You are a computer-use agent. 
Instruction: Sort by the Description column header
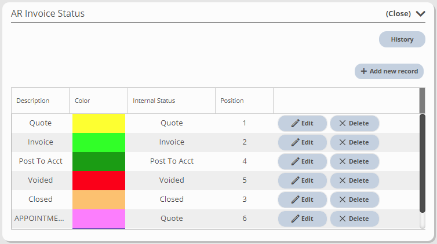click(33, 101)
